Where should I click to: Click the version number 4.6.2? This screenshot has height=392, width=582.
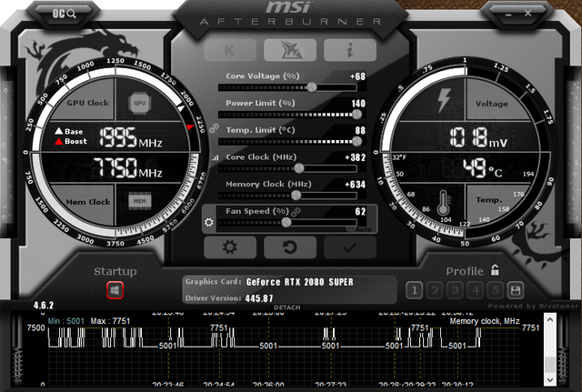(44, 306)
